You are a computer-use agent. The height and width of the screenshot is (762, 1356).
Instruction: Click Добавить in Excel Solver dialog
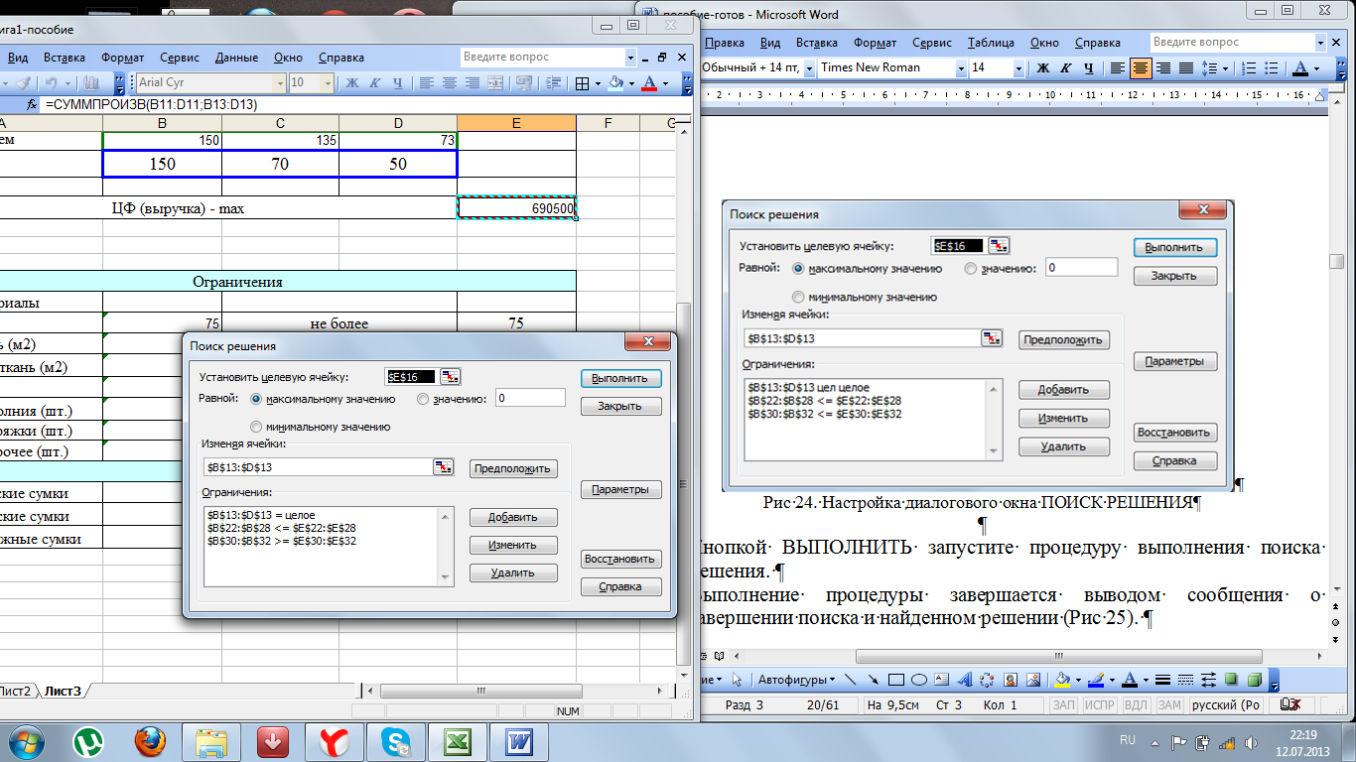tap(513, 517)
